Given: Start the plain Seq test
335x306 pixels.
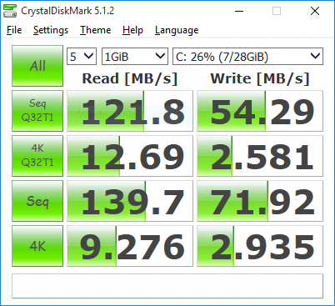Looking at the screenshot, I should coord(37,201).
